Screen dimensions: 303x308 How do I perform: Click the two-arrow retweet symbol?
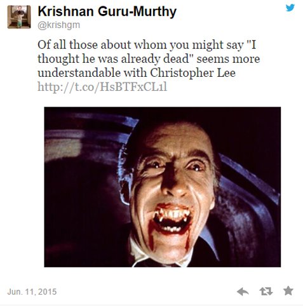coord(266,291)
